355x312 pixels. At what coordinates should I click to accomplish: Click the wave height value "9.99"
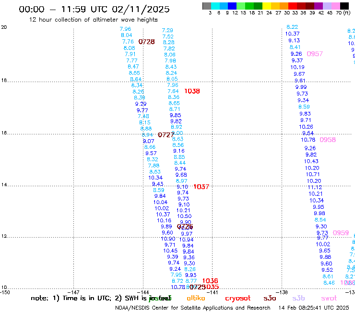(301, 87)
